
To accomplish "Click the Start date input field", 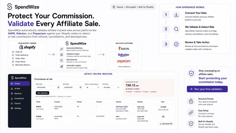I will [48, 87].
